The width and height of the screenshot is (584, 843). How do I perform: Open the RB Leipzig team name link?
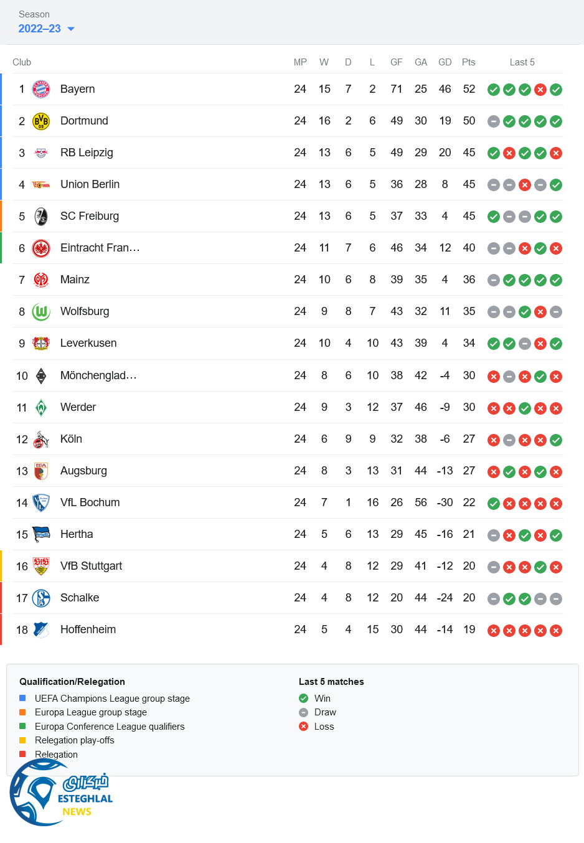tap(87, 153)
